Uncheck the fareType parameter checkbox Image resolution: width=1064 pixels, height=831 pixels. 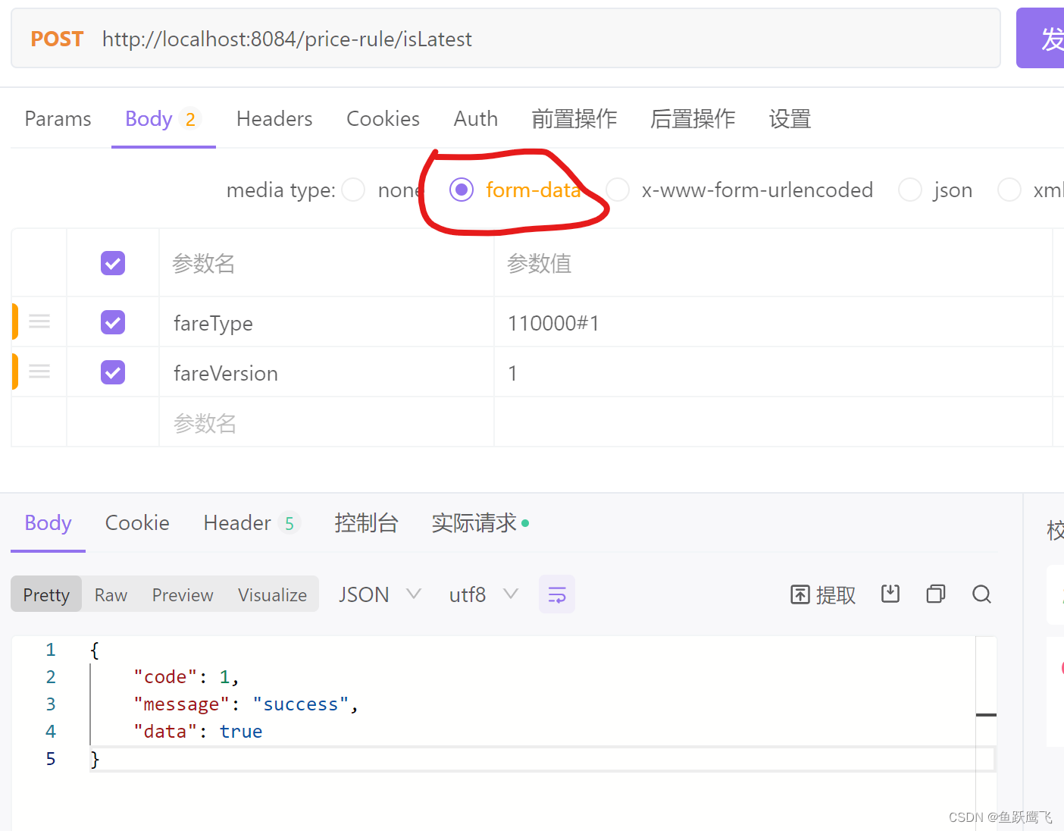click(x=112, y=322)
